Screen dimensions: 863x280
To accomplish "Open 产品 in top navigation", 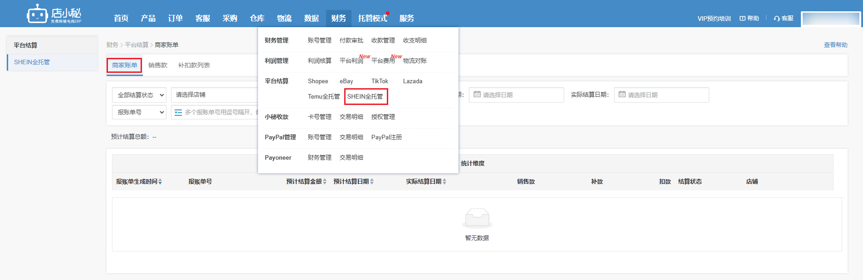I will point(148,18).
